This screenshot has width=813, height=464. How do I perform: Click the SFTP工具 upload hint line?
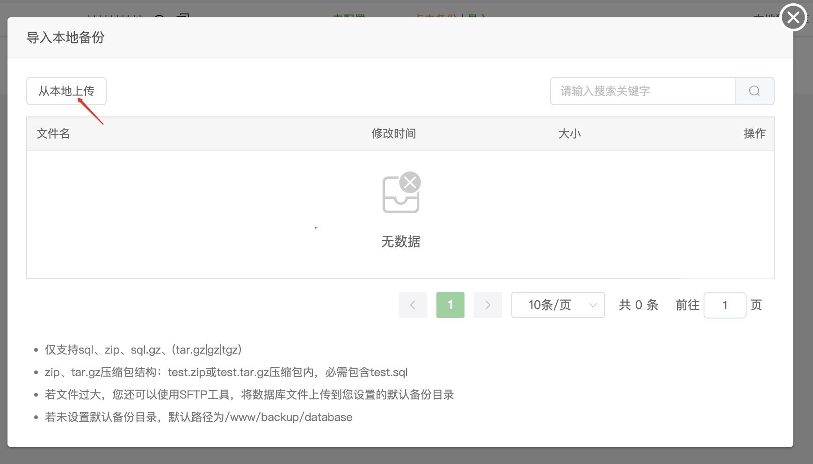[x=249, y=395]
